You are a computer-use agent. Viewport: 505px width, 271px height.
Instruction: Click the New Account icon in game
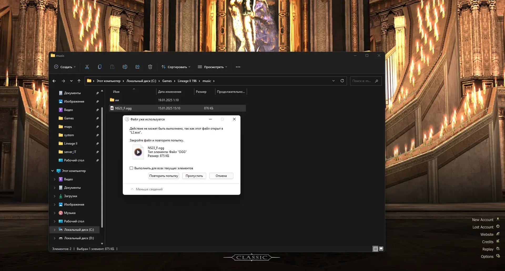(498, 219)
